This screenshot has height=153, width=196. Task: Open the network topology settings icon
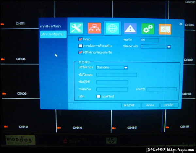94,28
